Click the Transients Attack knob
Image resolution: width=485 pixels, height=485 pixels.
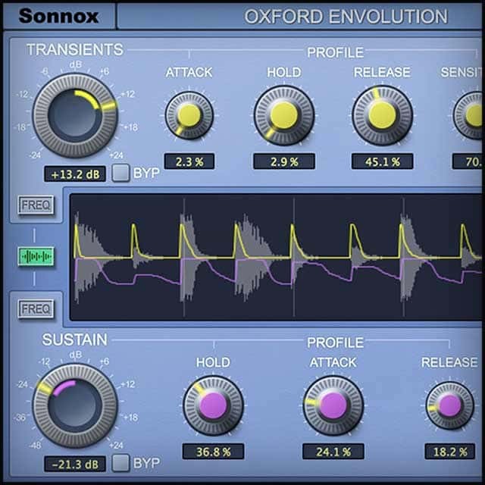coord(189,115)
